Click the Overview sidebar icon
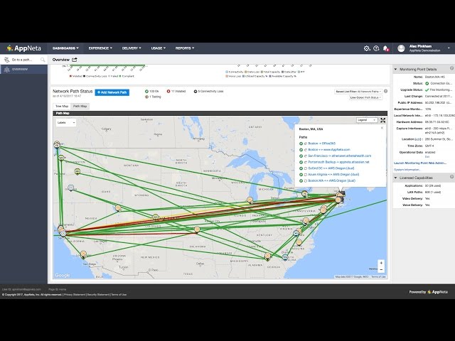The width and height of the screenshot is (455, 341). (x=6, y=70)
